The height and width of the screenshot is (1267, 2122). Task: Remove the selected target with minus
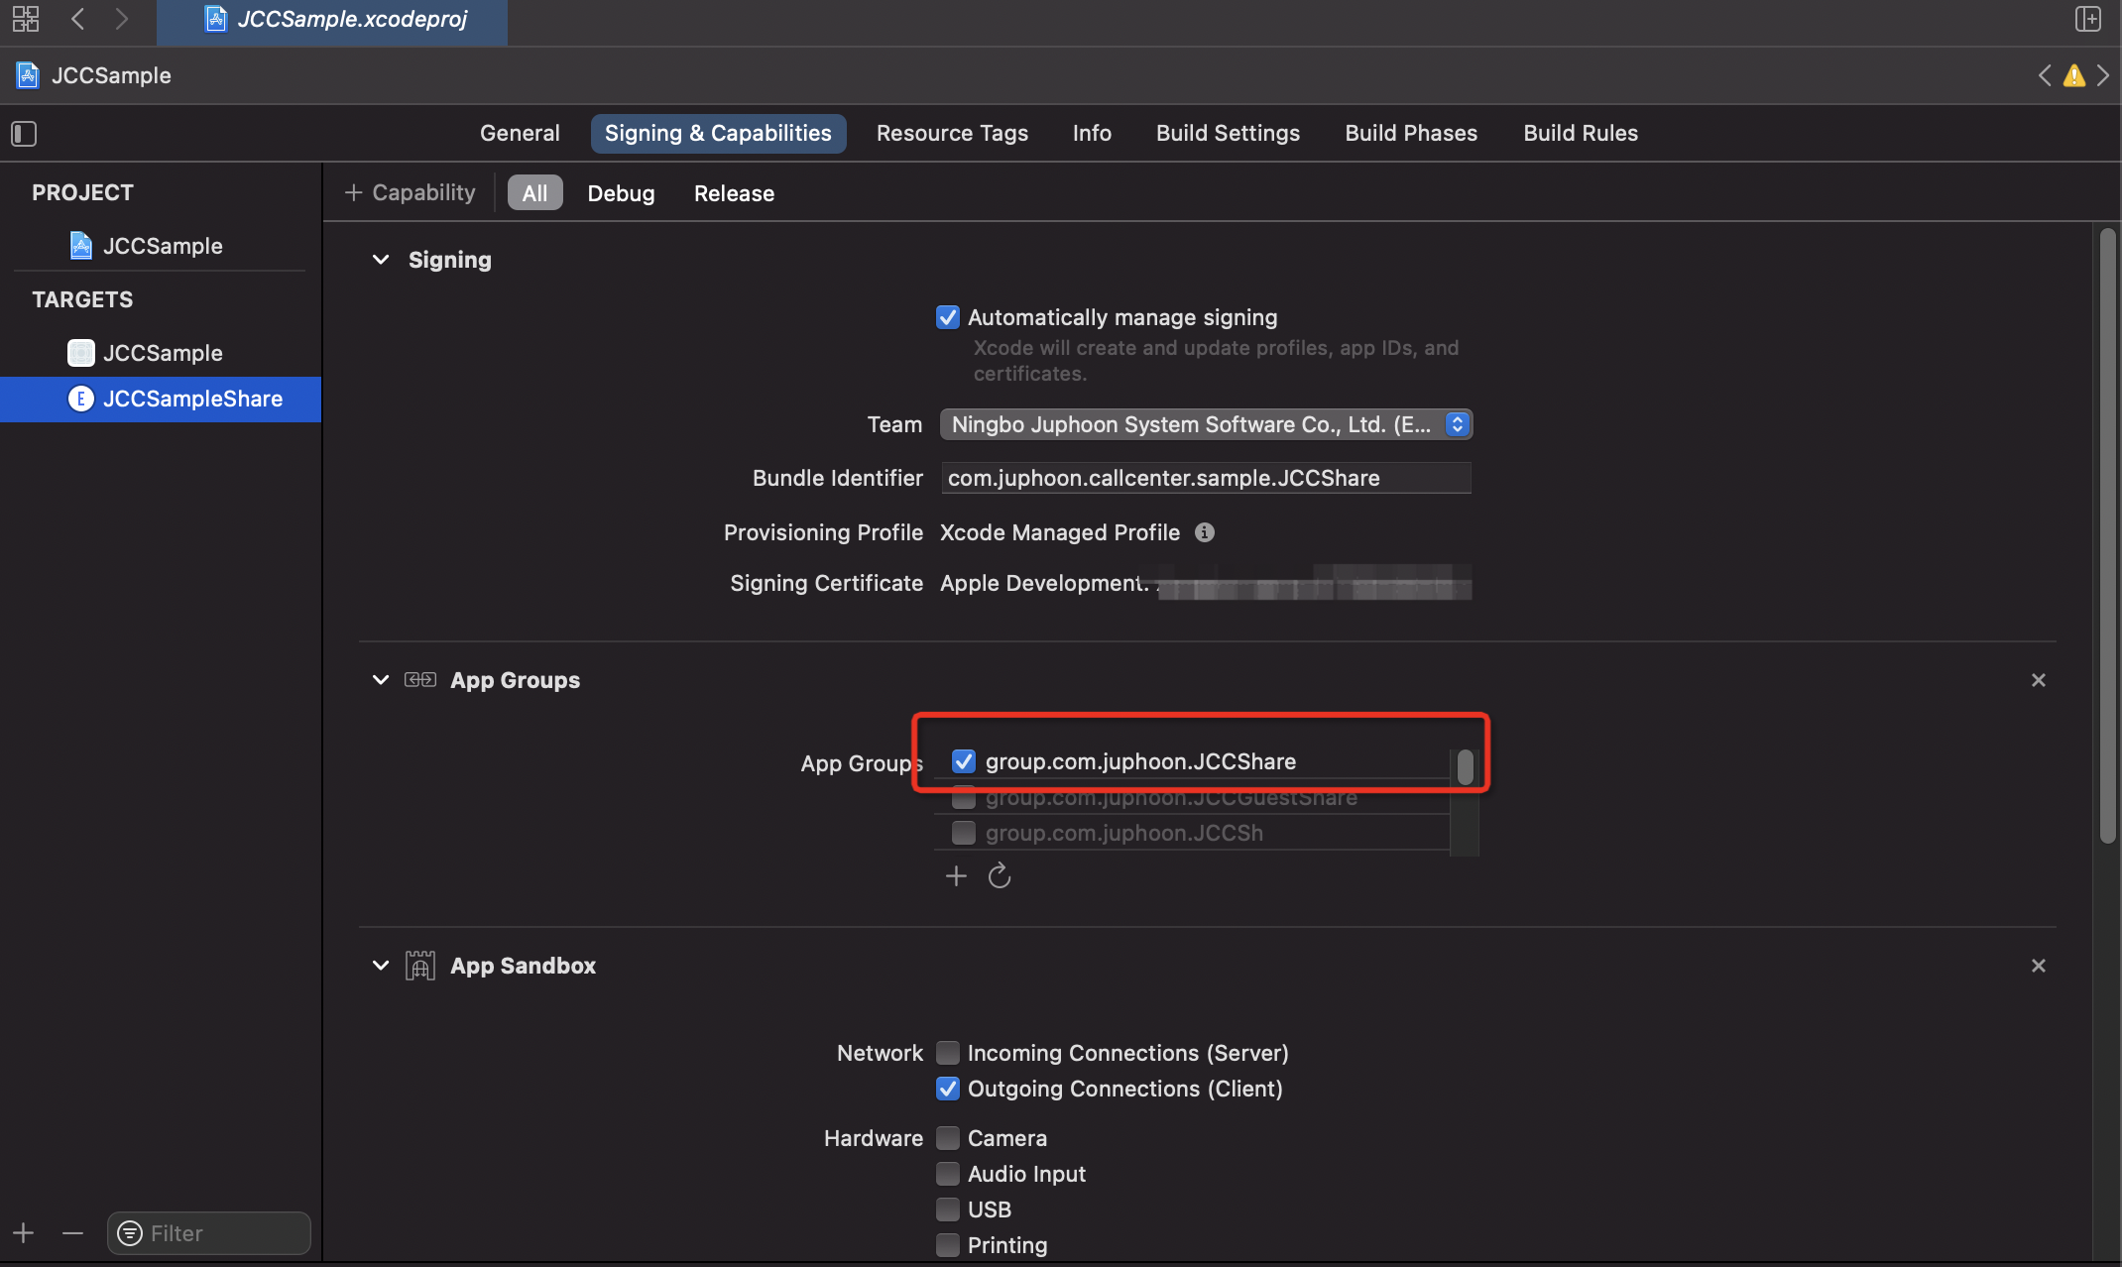pos(72,1232)
